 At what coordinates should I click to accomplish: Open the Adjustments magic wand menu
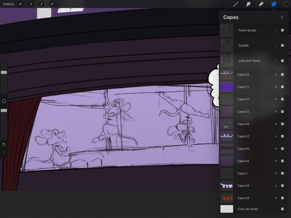click(31, 4)
